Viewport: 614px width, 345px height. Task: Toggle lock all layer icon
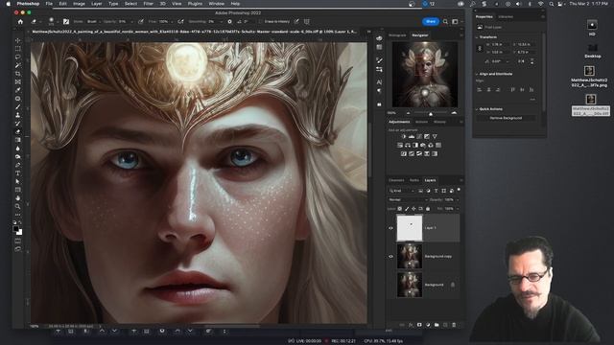[x=428, y=209]
